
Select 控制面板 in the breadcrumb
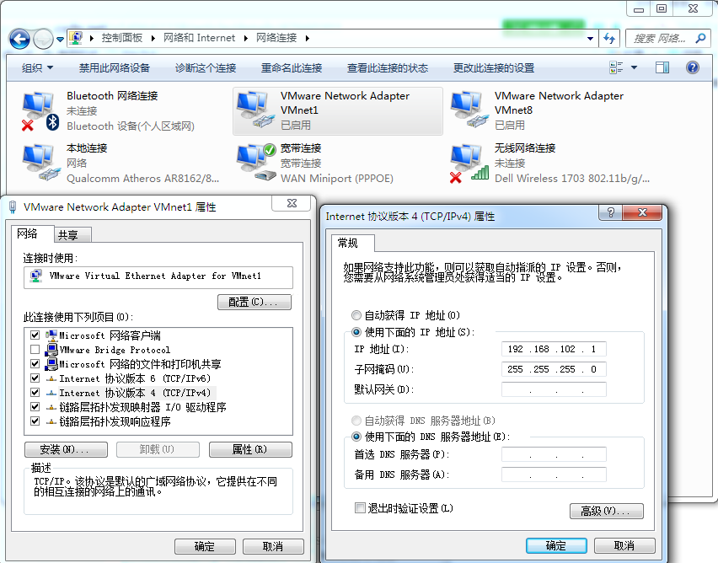tap(122, 38)
